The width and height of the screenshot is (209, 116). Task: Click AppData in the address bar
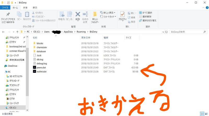point(68,32)
